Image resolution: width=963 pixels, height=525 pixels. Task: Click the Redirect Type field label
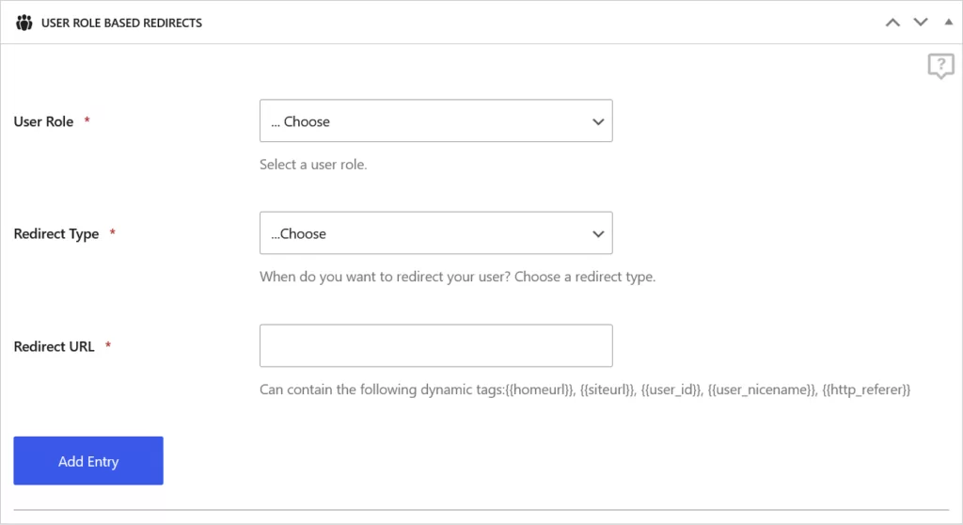pyautogui.click(x=56, y=233)
